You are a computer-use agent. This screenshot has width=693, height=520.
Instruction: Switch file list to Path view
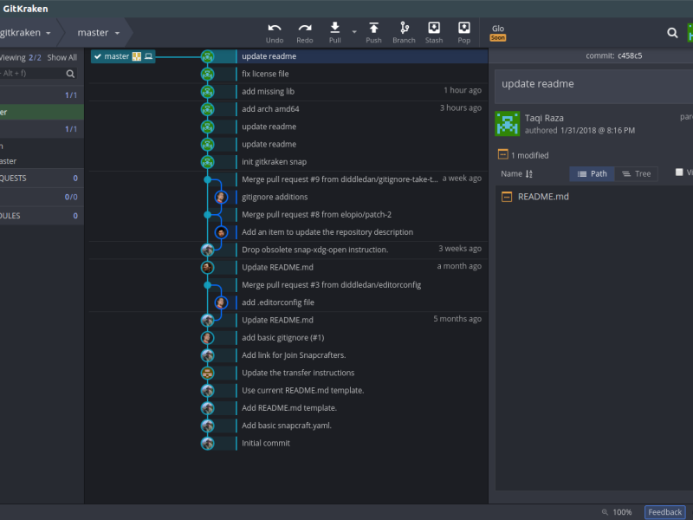592,174
